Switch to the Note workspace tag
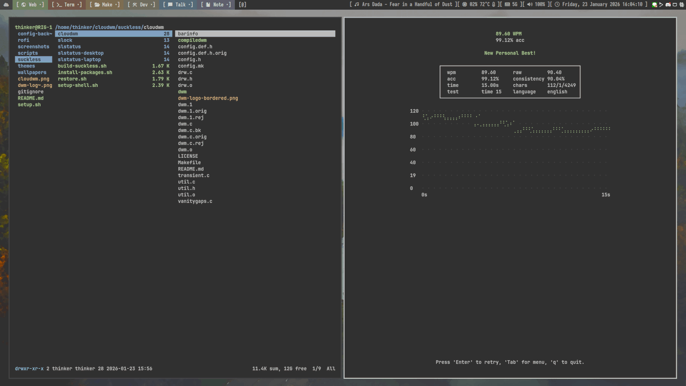 [x=217, y=5]
